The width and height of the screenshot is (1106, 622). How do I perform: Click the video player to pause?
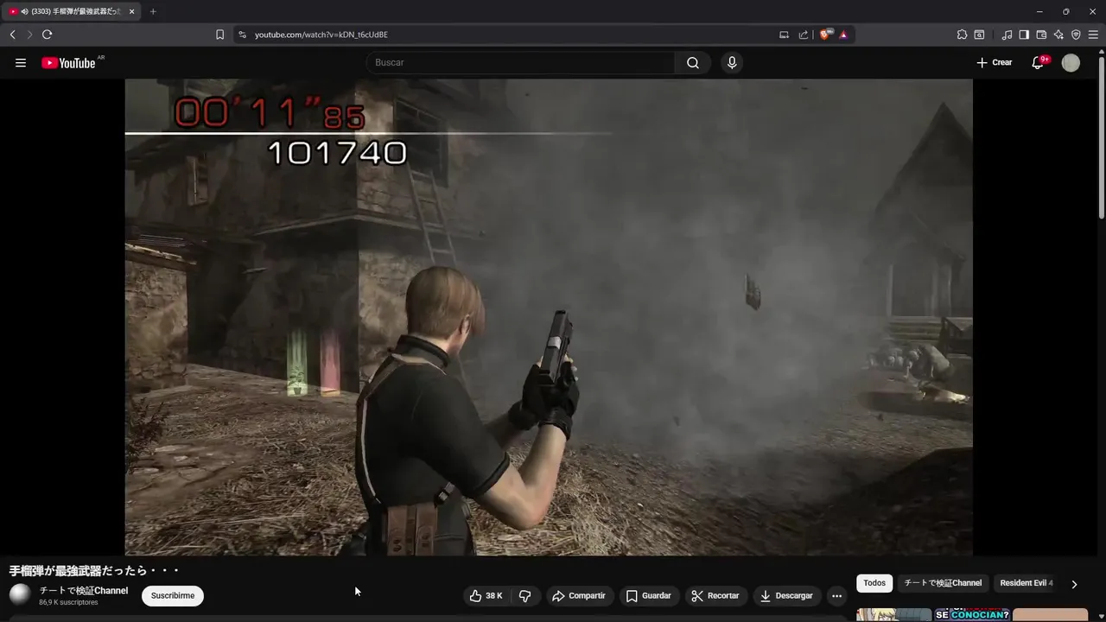[549, 317]
